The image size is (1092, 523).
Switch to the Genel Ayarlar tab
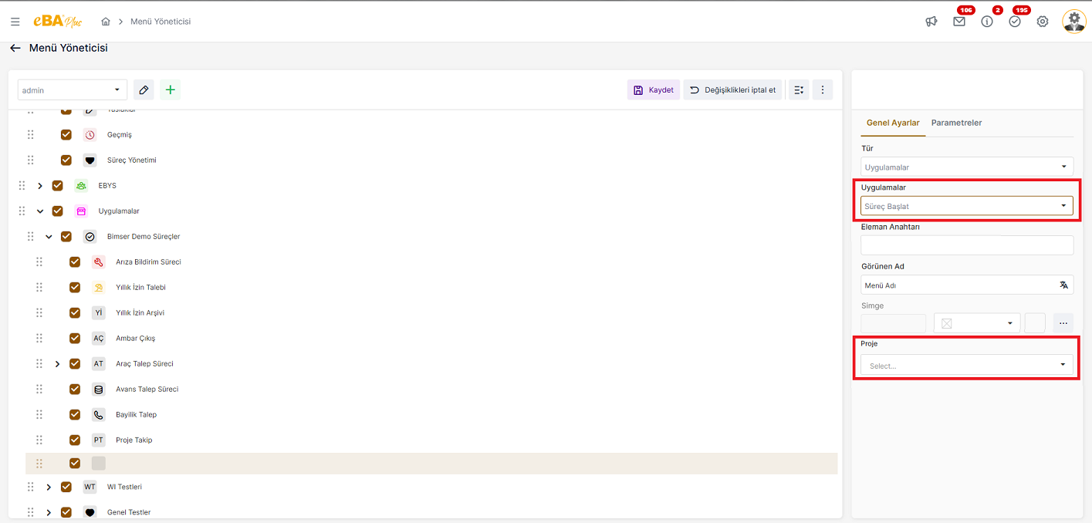[x=893, y=123]
